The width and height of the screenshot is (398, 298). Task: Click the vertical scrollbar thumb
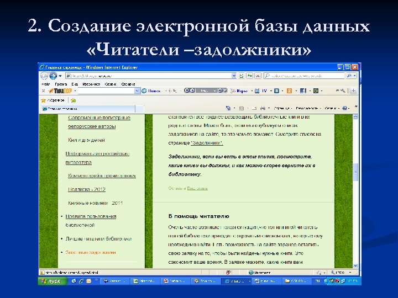[355, 172]
